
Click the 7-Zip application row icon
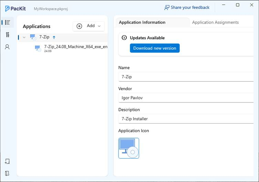tap(33, 37)
